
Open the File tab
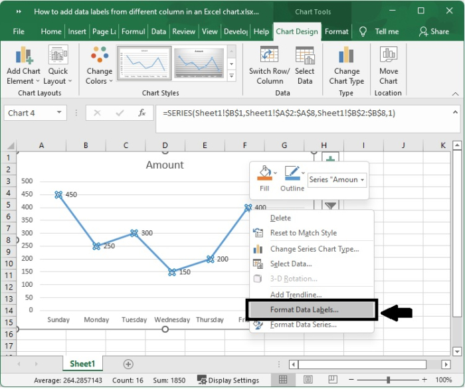pyautogui.click(x=19, y=31)
